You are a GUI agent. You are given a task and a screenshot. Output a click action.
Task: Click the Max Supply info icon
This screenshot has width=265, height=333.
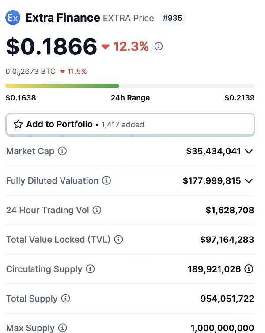[63, 328]
